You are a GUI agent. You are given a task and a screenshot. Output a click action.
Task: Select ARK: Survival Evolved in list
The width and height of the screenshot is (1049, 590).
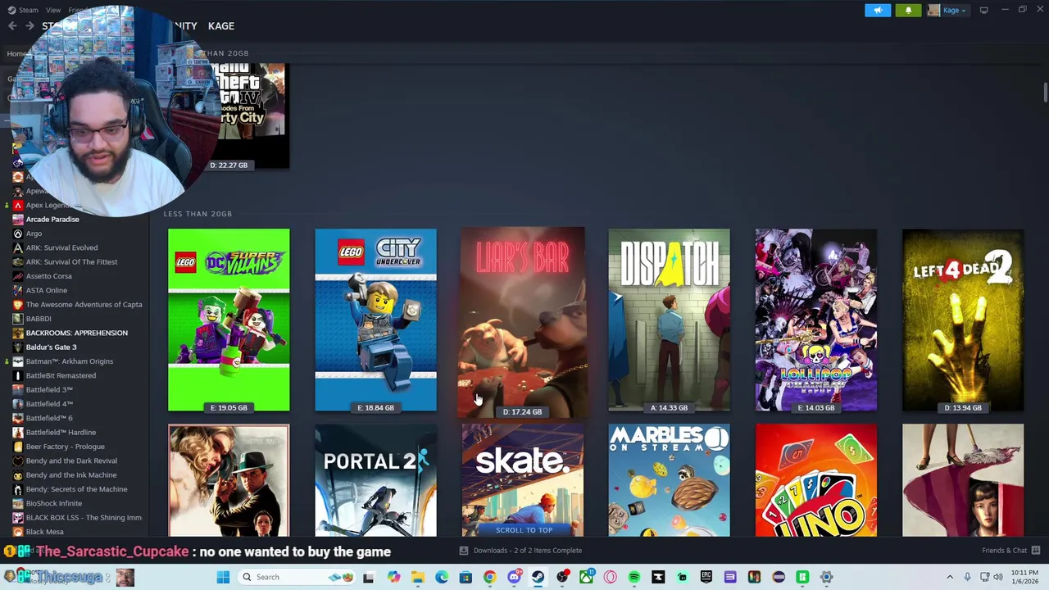pyautogui.click(x=61, y=247)
